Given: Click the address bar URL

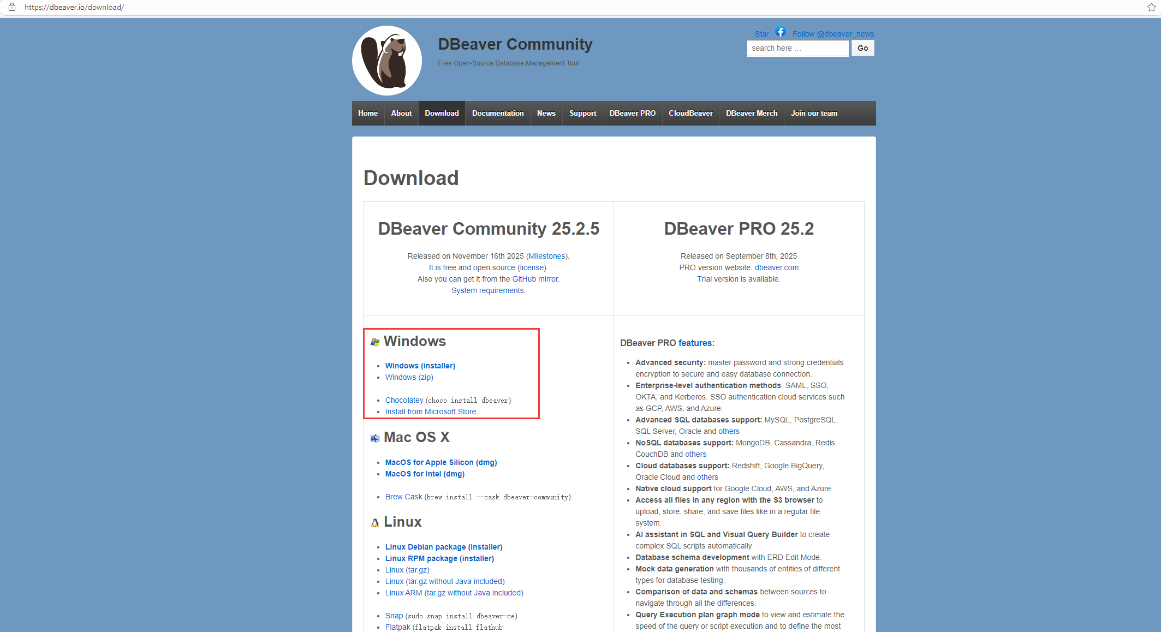Looking at the screenshot, I should coord(74,7).
